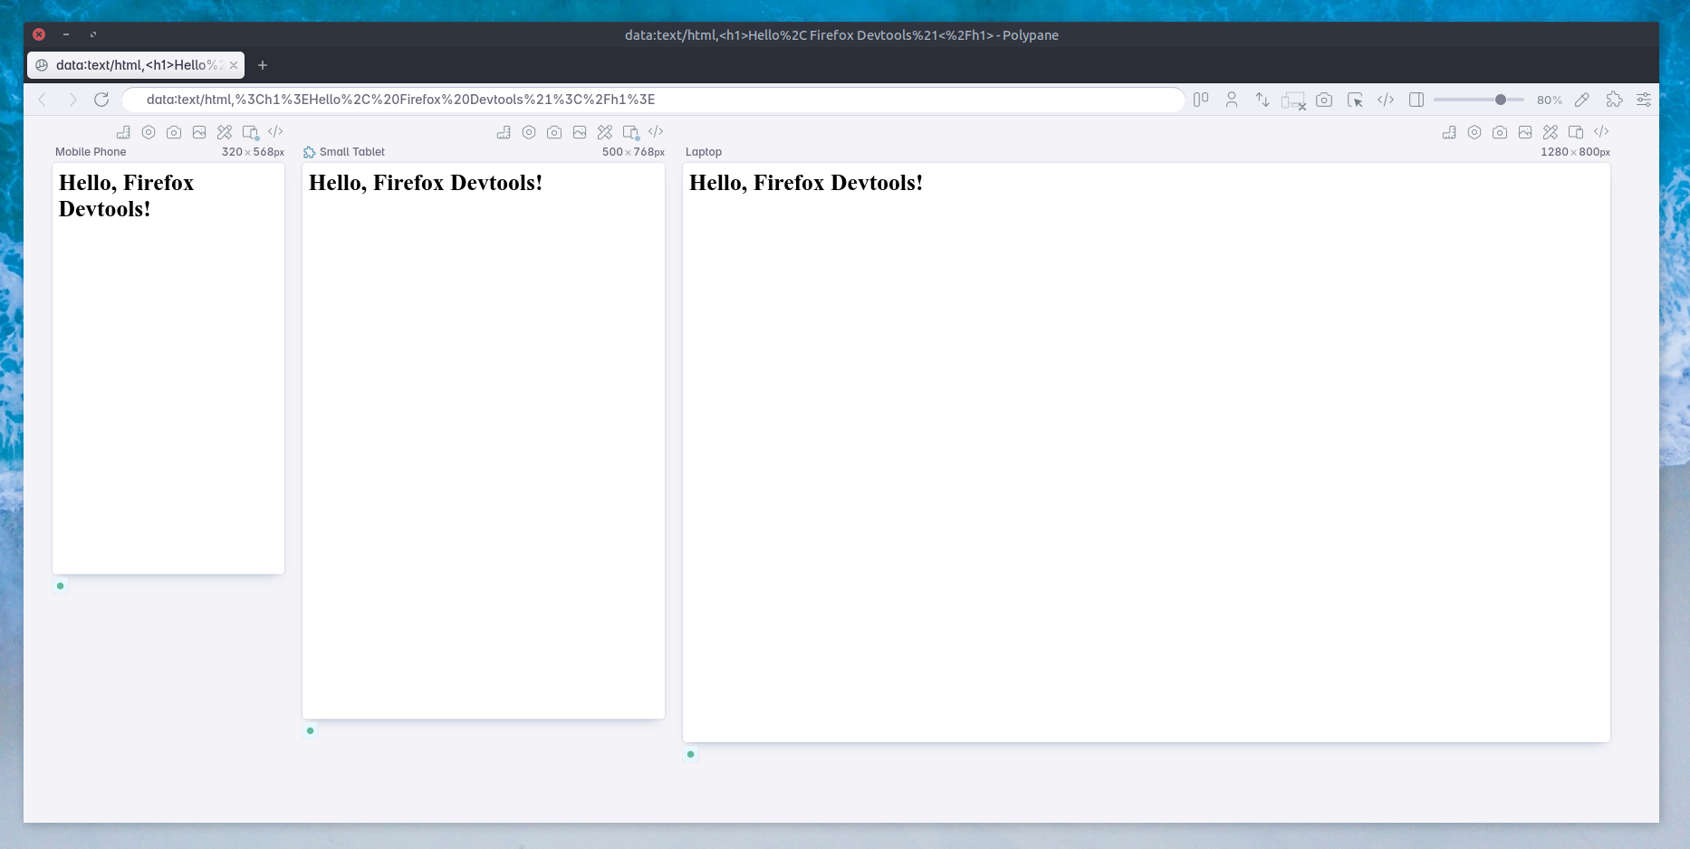This screenshot has width=1690, height=849.
Task: Open the pencil edit tool
Action: [x=1582, y=100]
